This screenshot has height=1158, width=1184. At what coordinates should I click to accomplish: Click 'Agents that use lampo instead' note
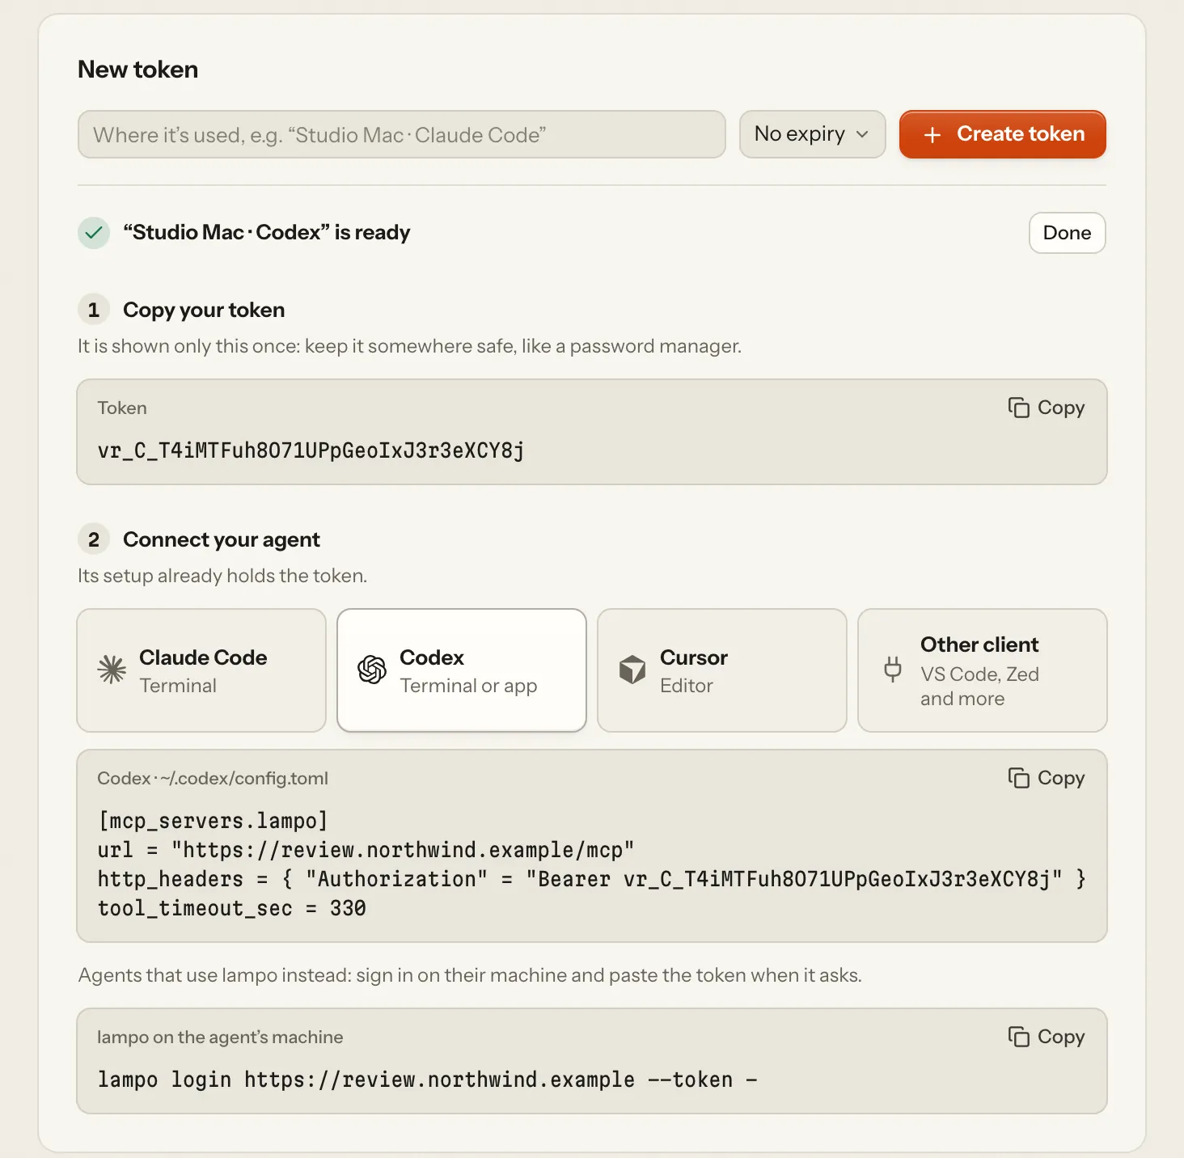coord(470,975)
